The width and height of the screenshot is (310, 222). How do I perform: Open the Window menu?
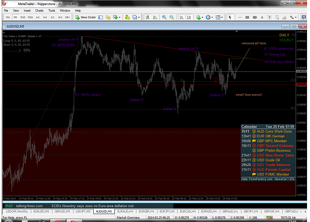[x=65, y=11]
